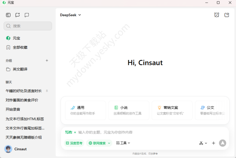
Task: Open 全部收藏 in the sidebar
Action: 20,48
